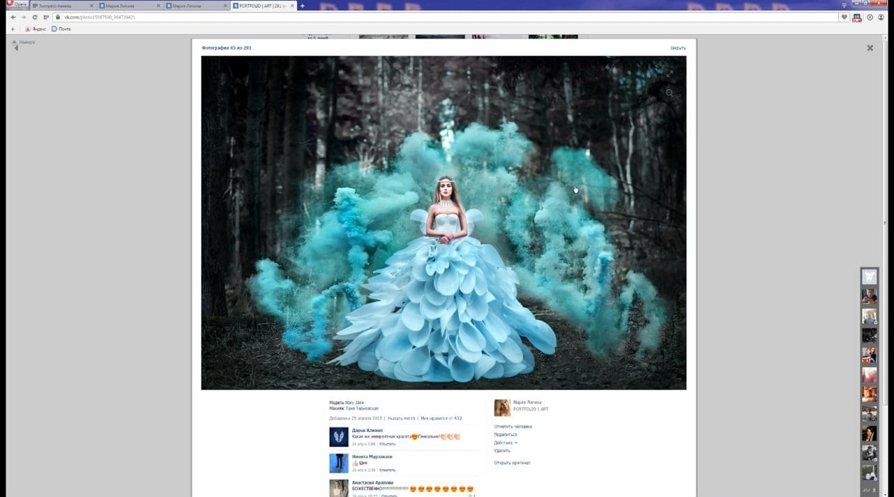The height and width of the screenshot is (497, 894).
Task: Expand photo to fullscreen icon
Action: [670, 74]
